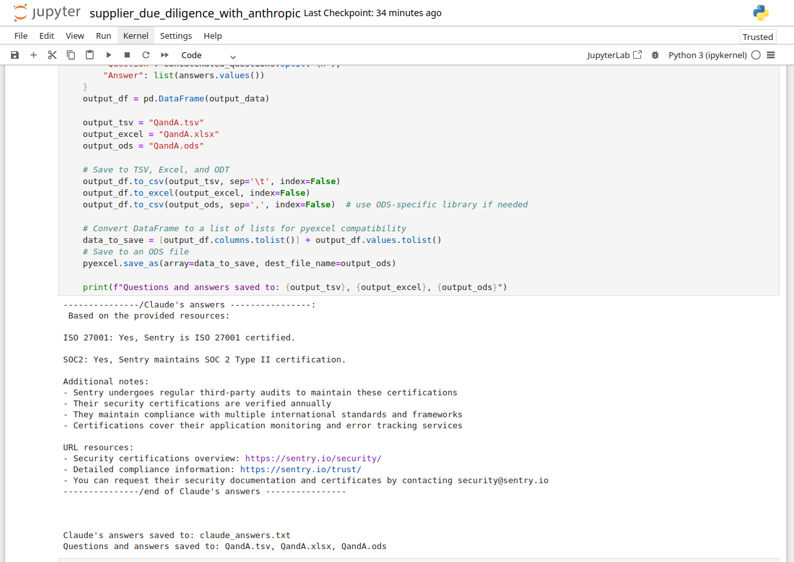The image size is (794, 562).
Task: Open the File menu
Action: click(21, 36)
